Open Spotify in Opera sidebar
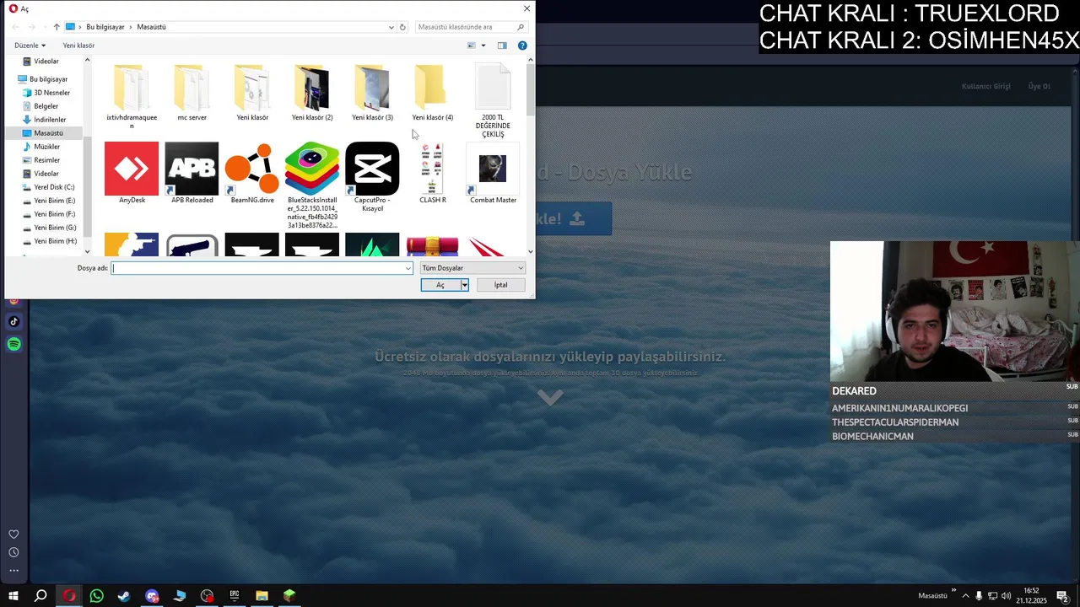This screenshot has width=1080, height=607. (x=13, y=344)
